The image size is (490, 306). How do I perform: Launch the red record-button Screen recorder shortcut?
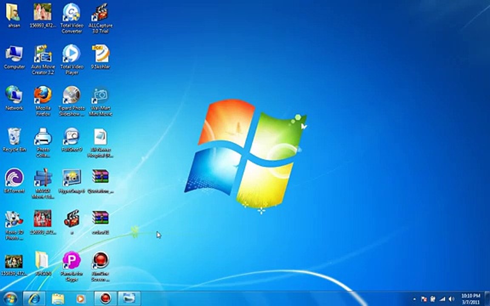click(100, 266)
